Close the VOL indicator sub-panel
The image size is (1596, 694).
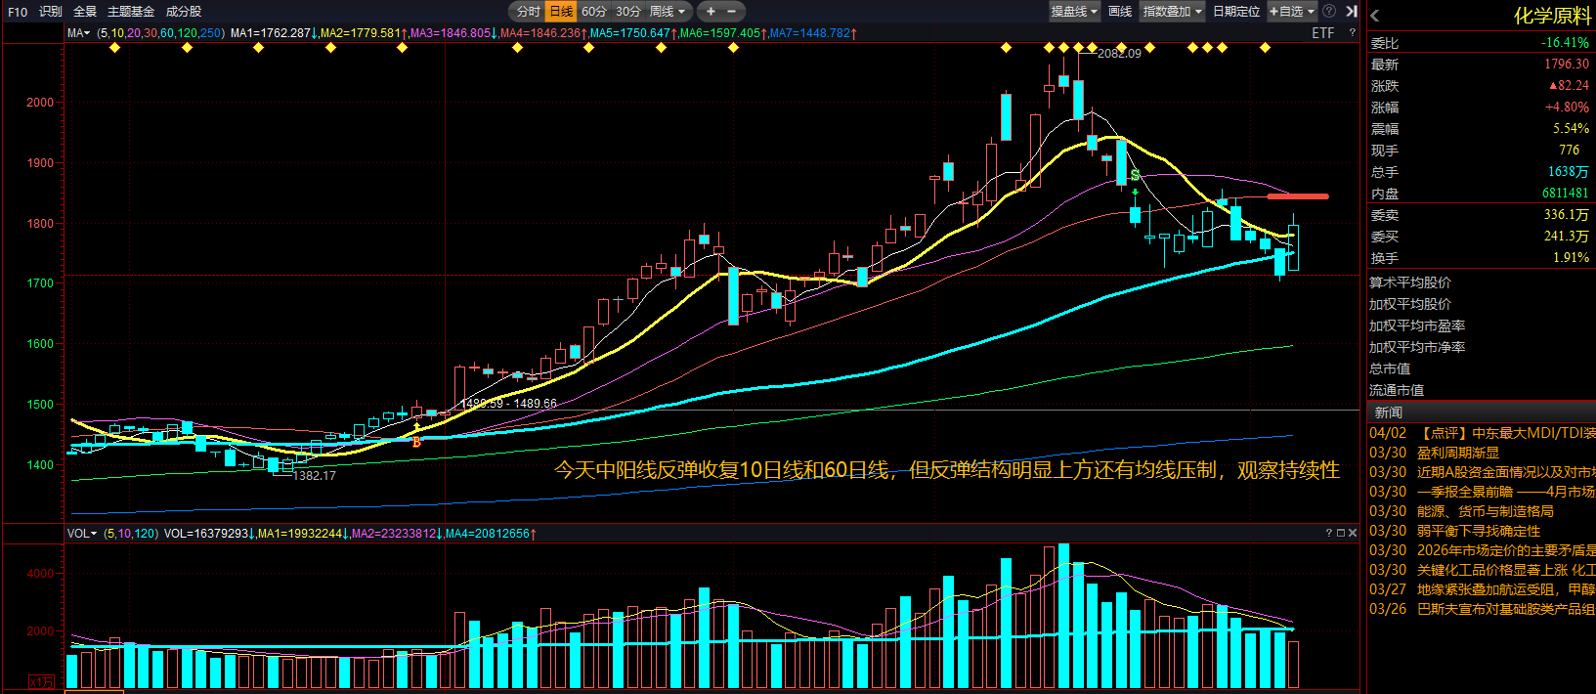[1353, 533]
